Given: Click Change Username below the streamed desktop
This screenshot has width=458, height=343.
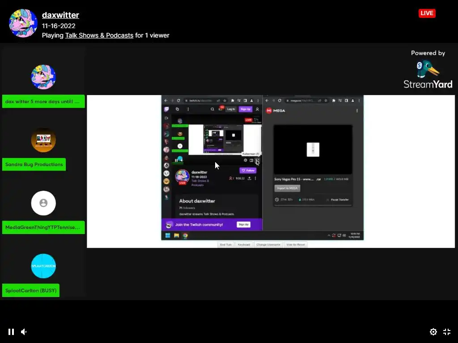Looking at the screenshot, I should (x=268, y=244).
